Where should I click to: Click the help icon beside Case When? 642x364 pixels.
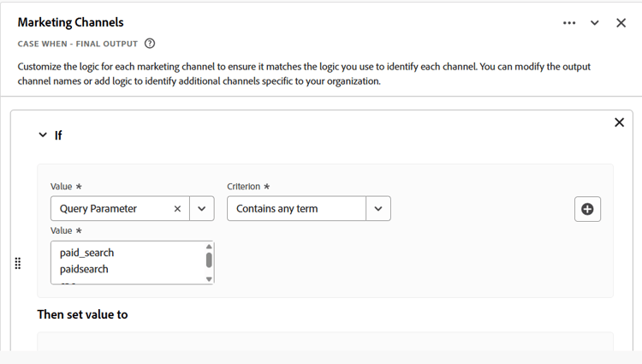pyautogui.click(x=150, y=44)
